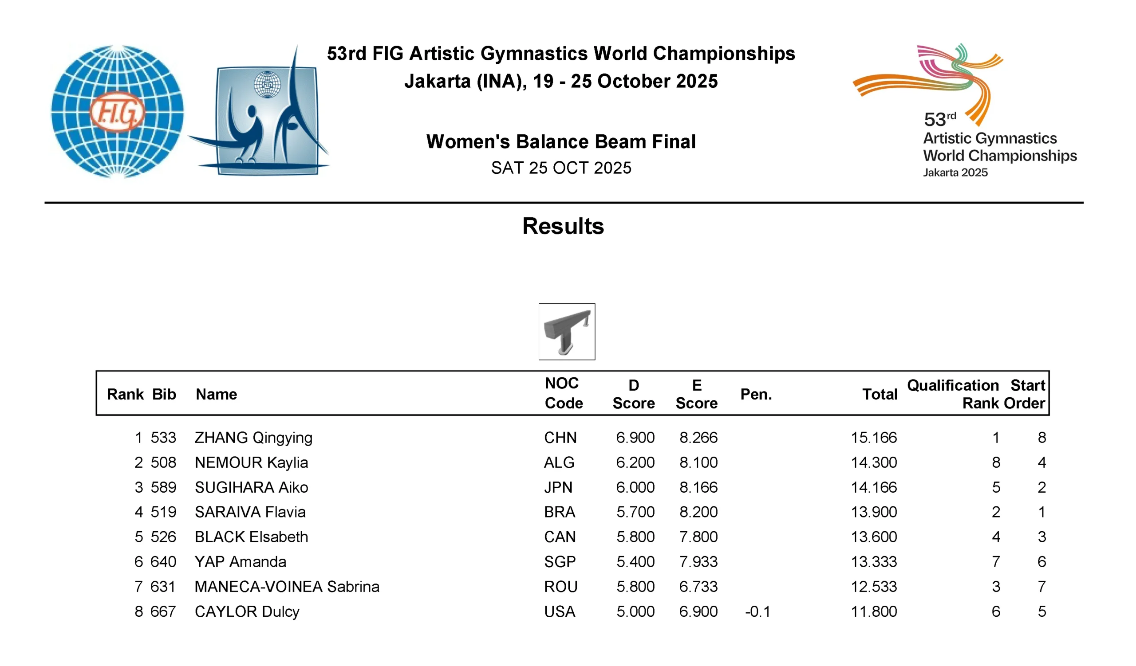This screenshot has width=1136, height=666.
Task: Click the Total column header
Action: click(x=880, y=394)
